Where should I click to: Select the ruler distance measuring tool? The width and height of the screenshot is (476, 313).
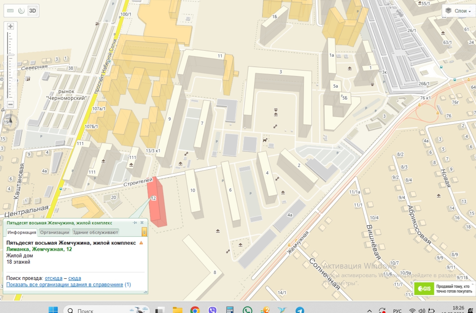point(10,11)
